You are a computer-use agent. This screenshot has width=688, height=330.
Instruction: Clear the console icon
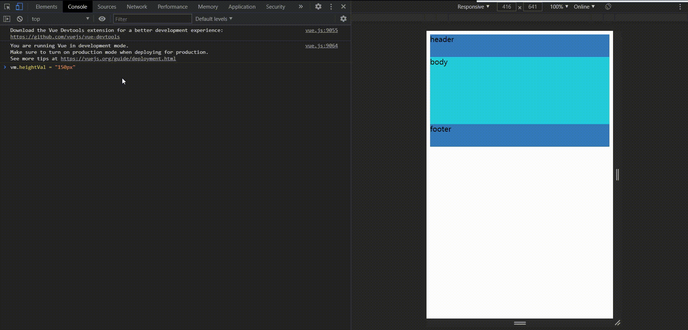pyautogui.click(x=20, y=19)
